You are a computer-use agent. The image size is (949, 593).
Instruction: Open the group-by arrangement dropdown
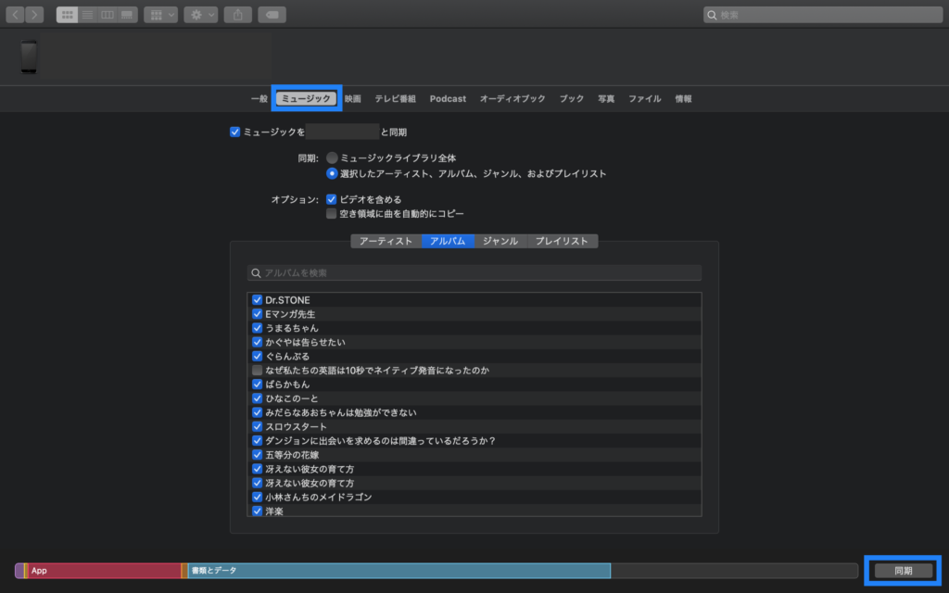coord(161,15)
